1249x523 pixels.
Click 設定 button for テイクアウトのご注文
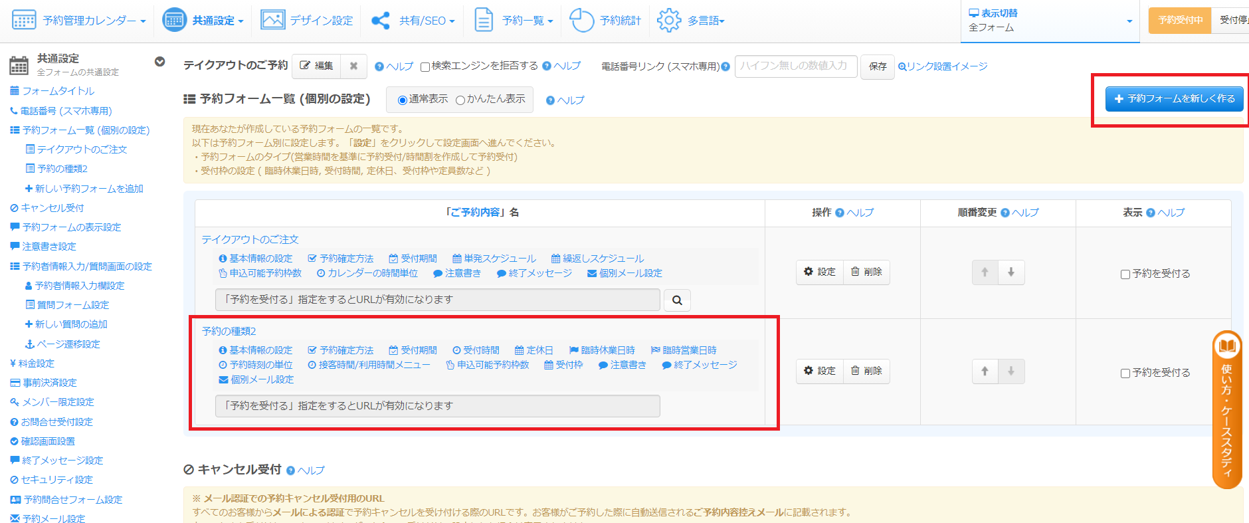(x=820, y=272)
